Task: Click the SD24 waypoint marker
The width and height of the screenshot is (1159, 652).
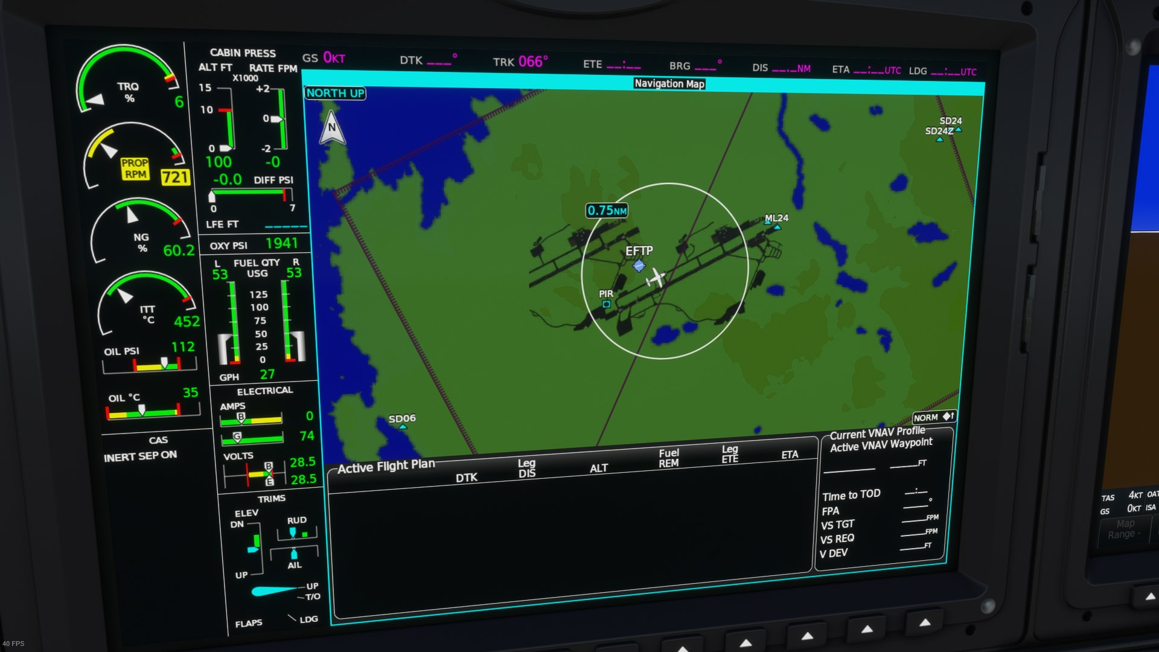Action: tap(958, 130)
